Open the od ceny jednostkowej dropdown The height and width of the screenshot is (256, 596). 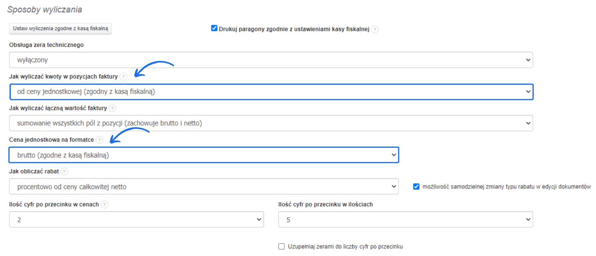coord(271,92)
